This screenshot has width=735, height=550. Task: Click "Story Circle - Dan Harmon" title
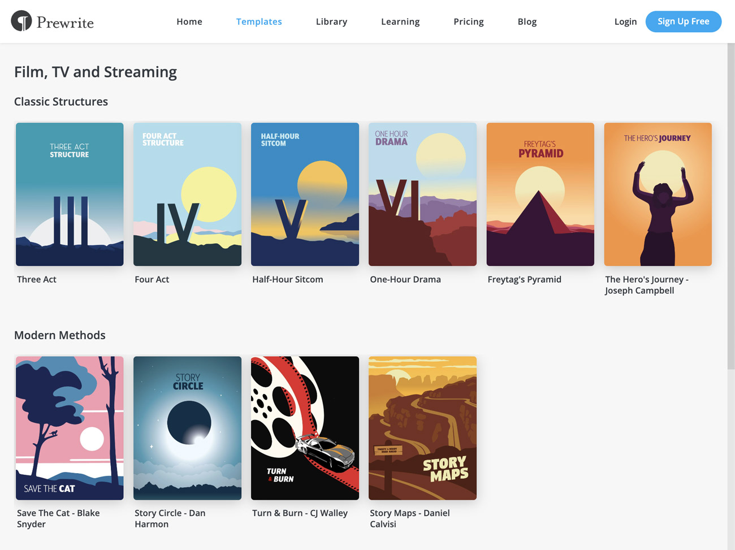170,518
